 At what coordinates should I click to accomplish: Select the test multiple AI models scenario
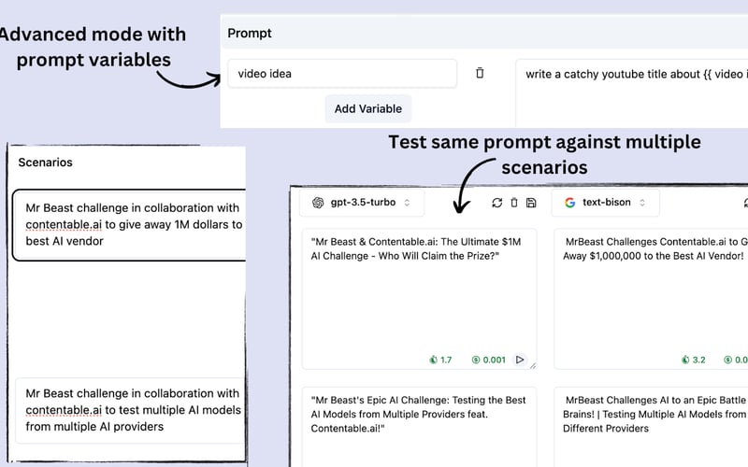pyautogui.click(x=133, y=410)
